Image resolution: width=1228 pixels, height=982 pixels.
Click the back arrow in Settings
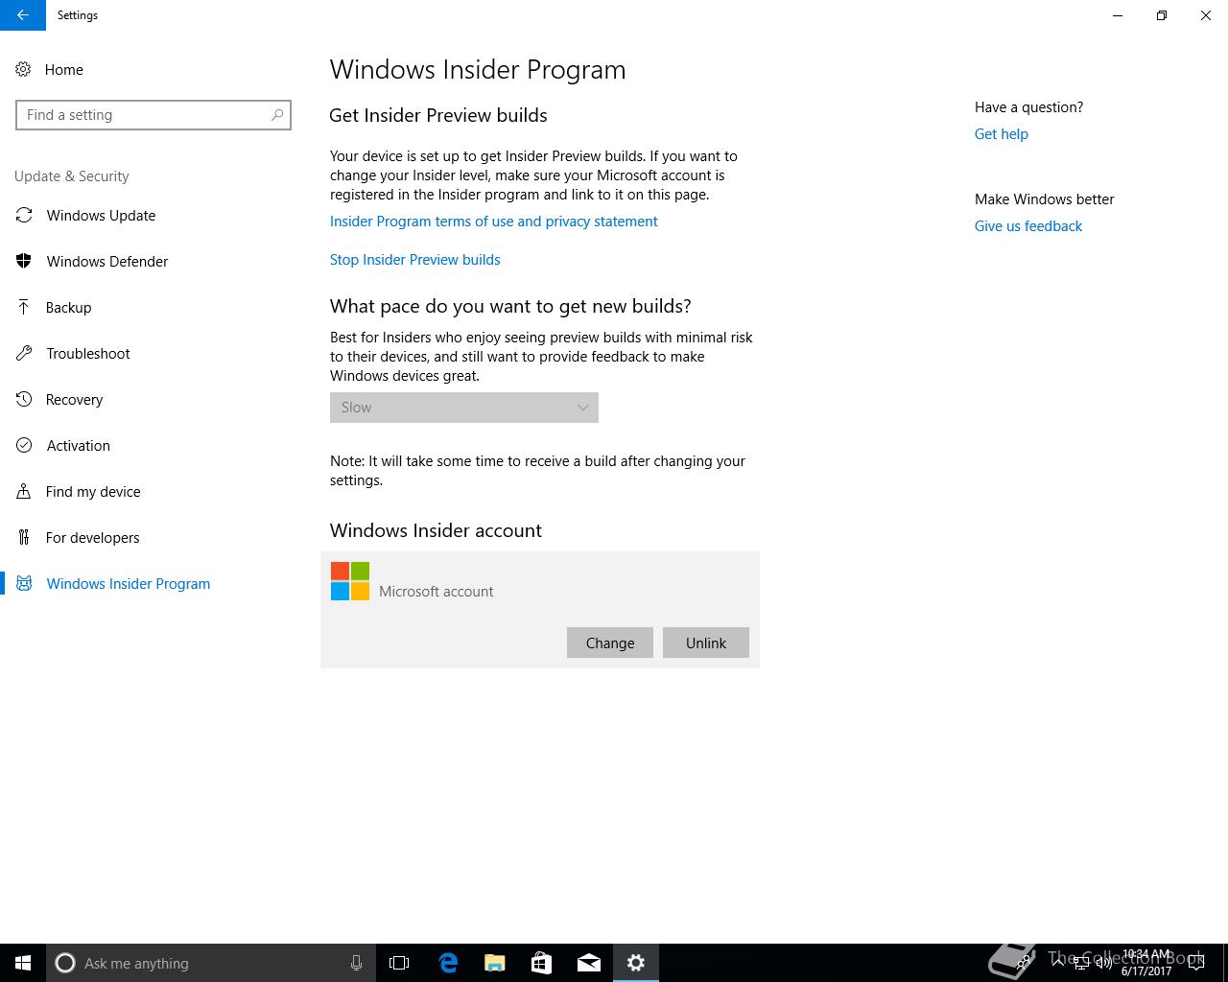tap(22, 15)
